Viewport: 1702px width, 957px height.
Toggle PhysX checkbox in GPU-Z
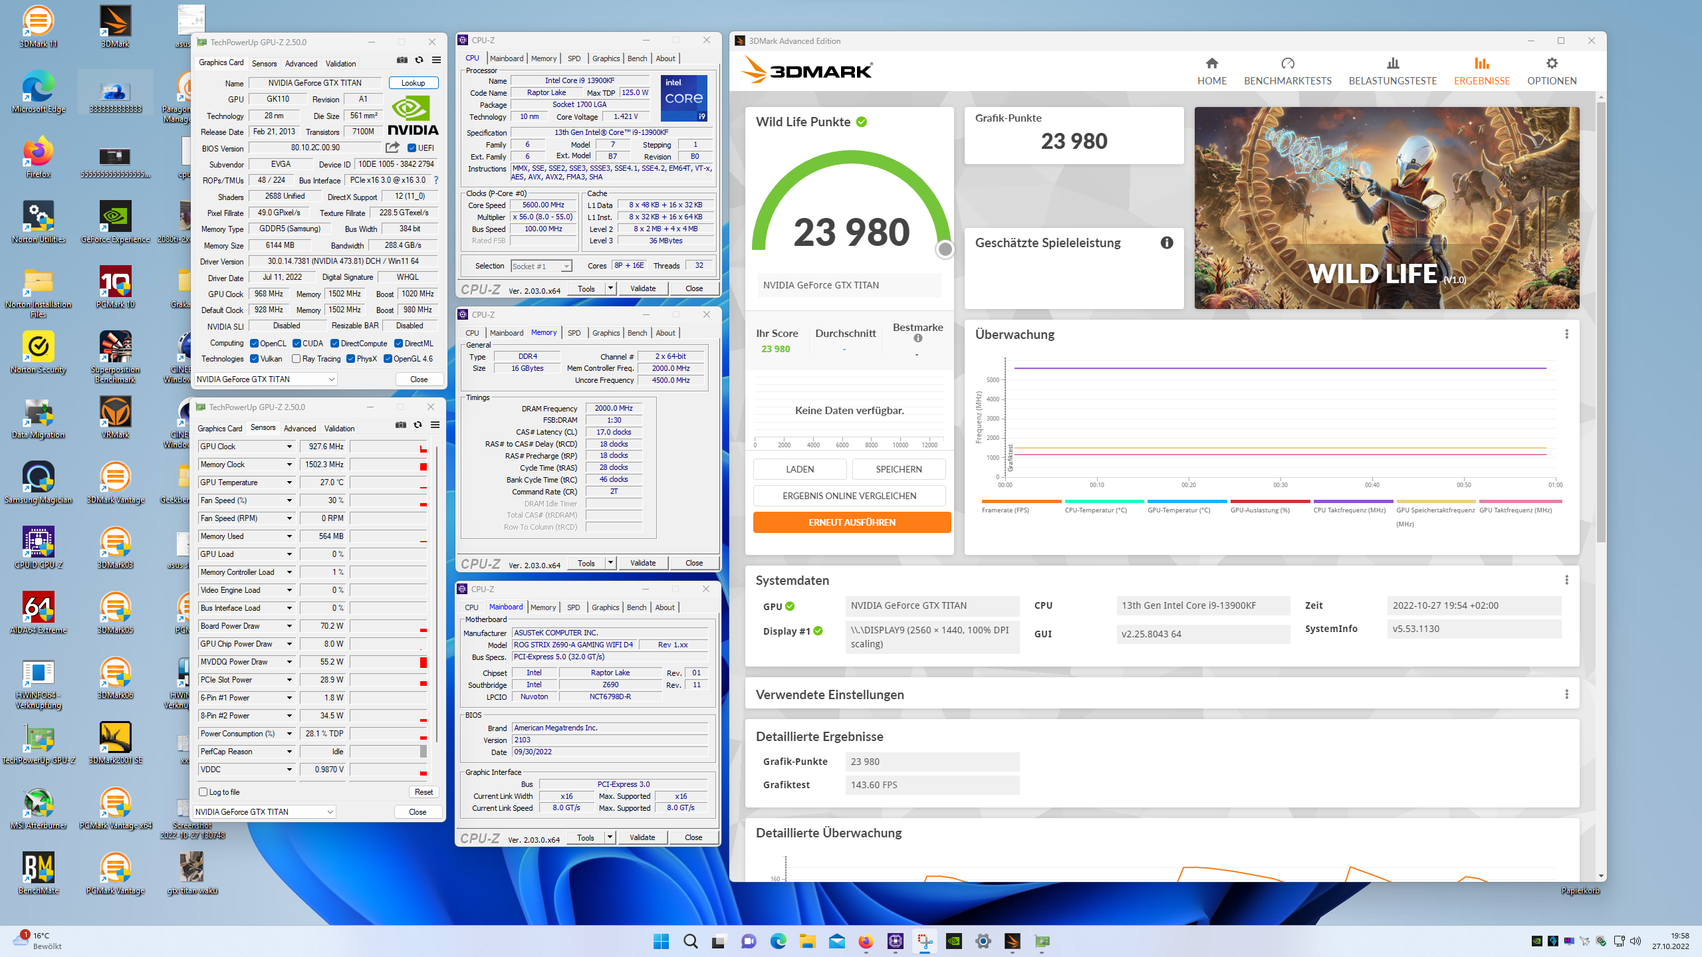(x=350, y=359)
